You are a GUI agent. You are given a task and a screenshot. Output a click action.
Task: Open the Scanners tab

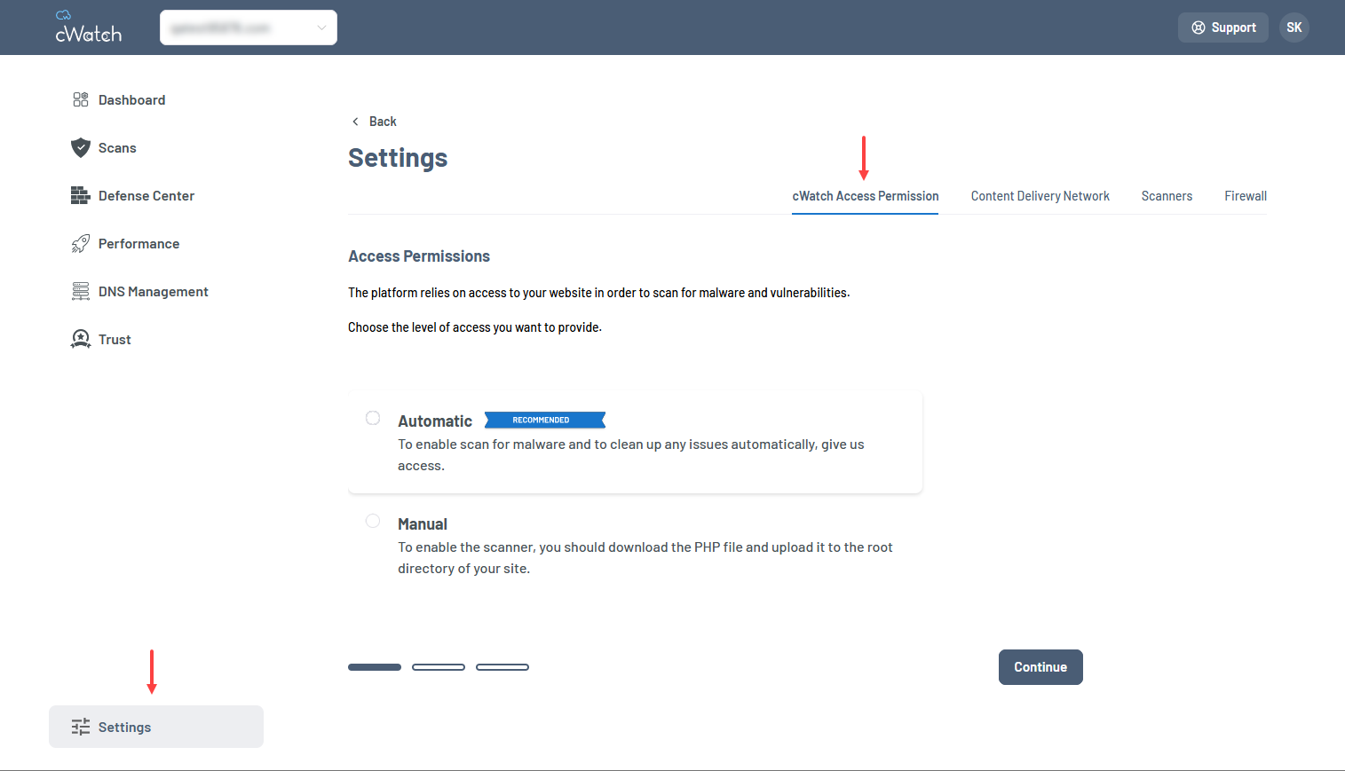point(1167,196)
